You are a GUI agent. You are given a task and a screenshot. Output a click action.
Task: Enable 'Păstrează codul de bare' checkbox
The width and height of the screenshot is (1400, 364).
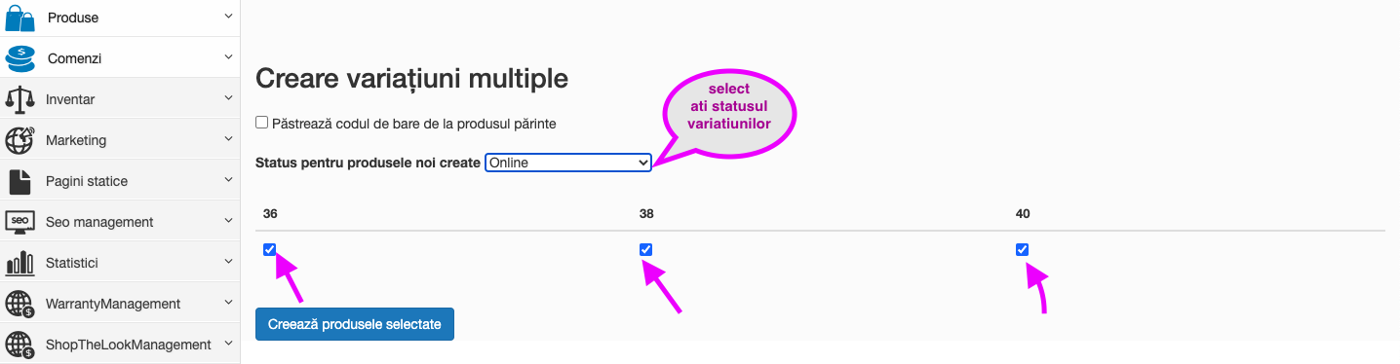261,123
